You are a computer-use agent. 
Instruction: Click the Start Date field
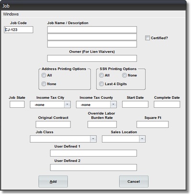pyautogui.click(x=135, y=104)
